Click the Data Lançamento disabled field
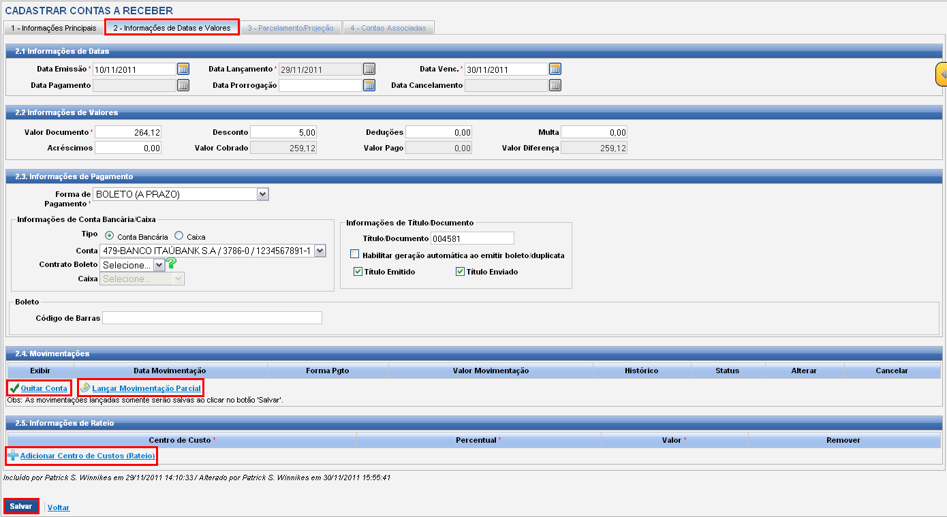 (x=321, y=69)
